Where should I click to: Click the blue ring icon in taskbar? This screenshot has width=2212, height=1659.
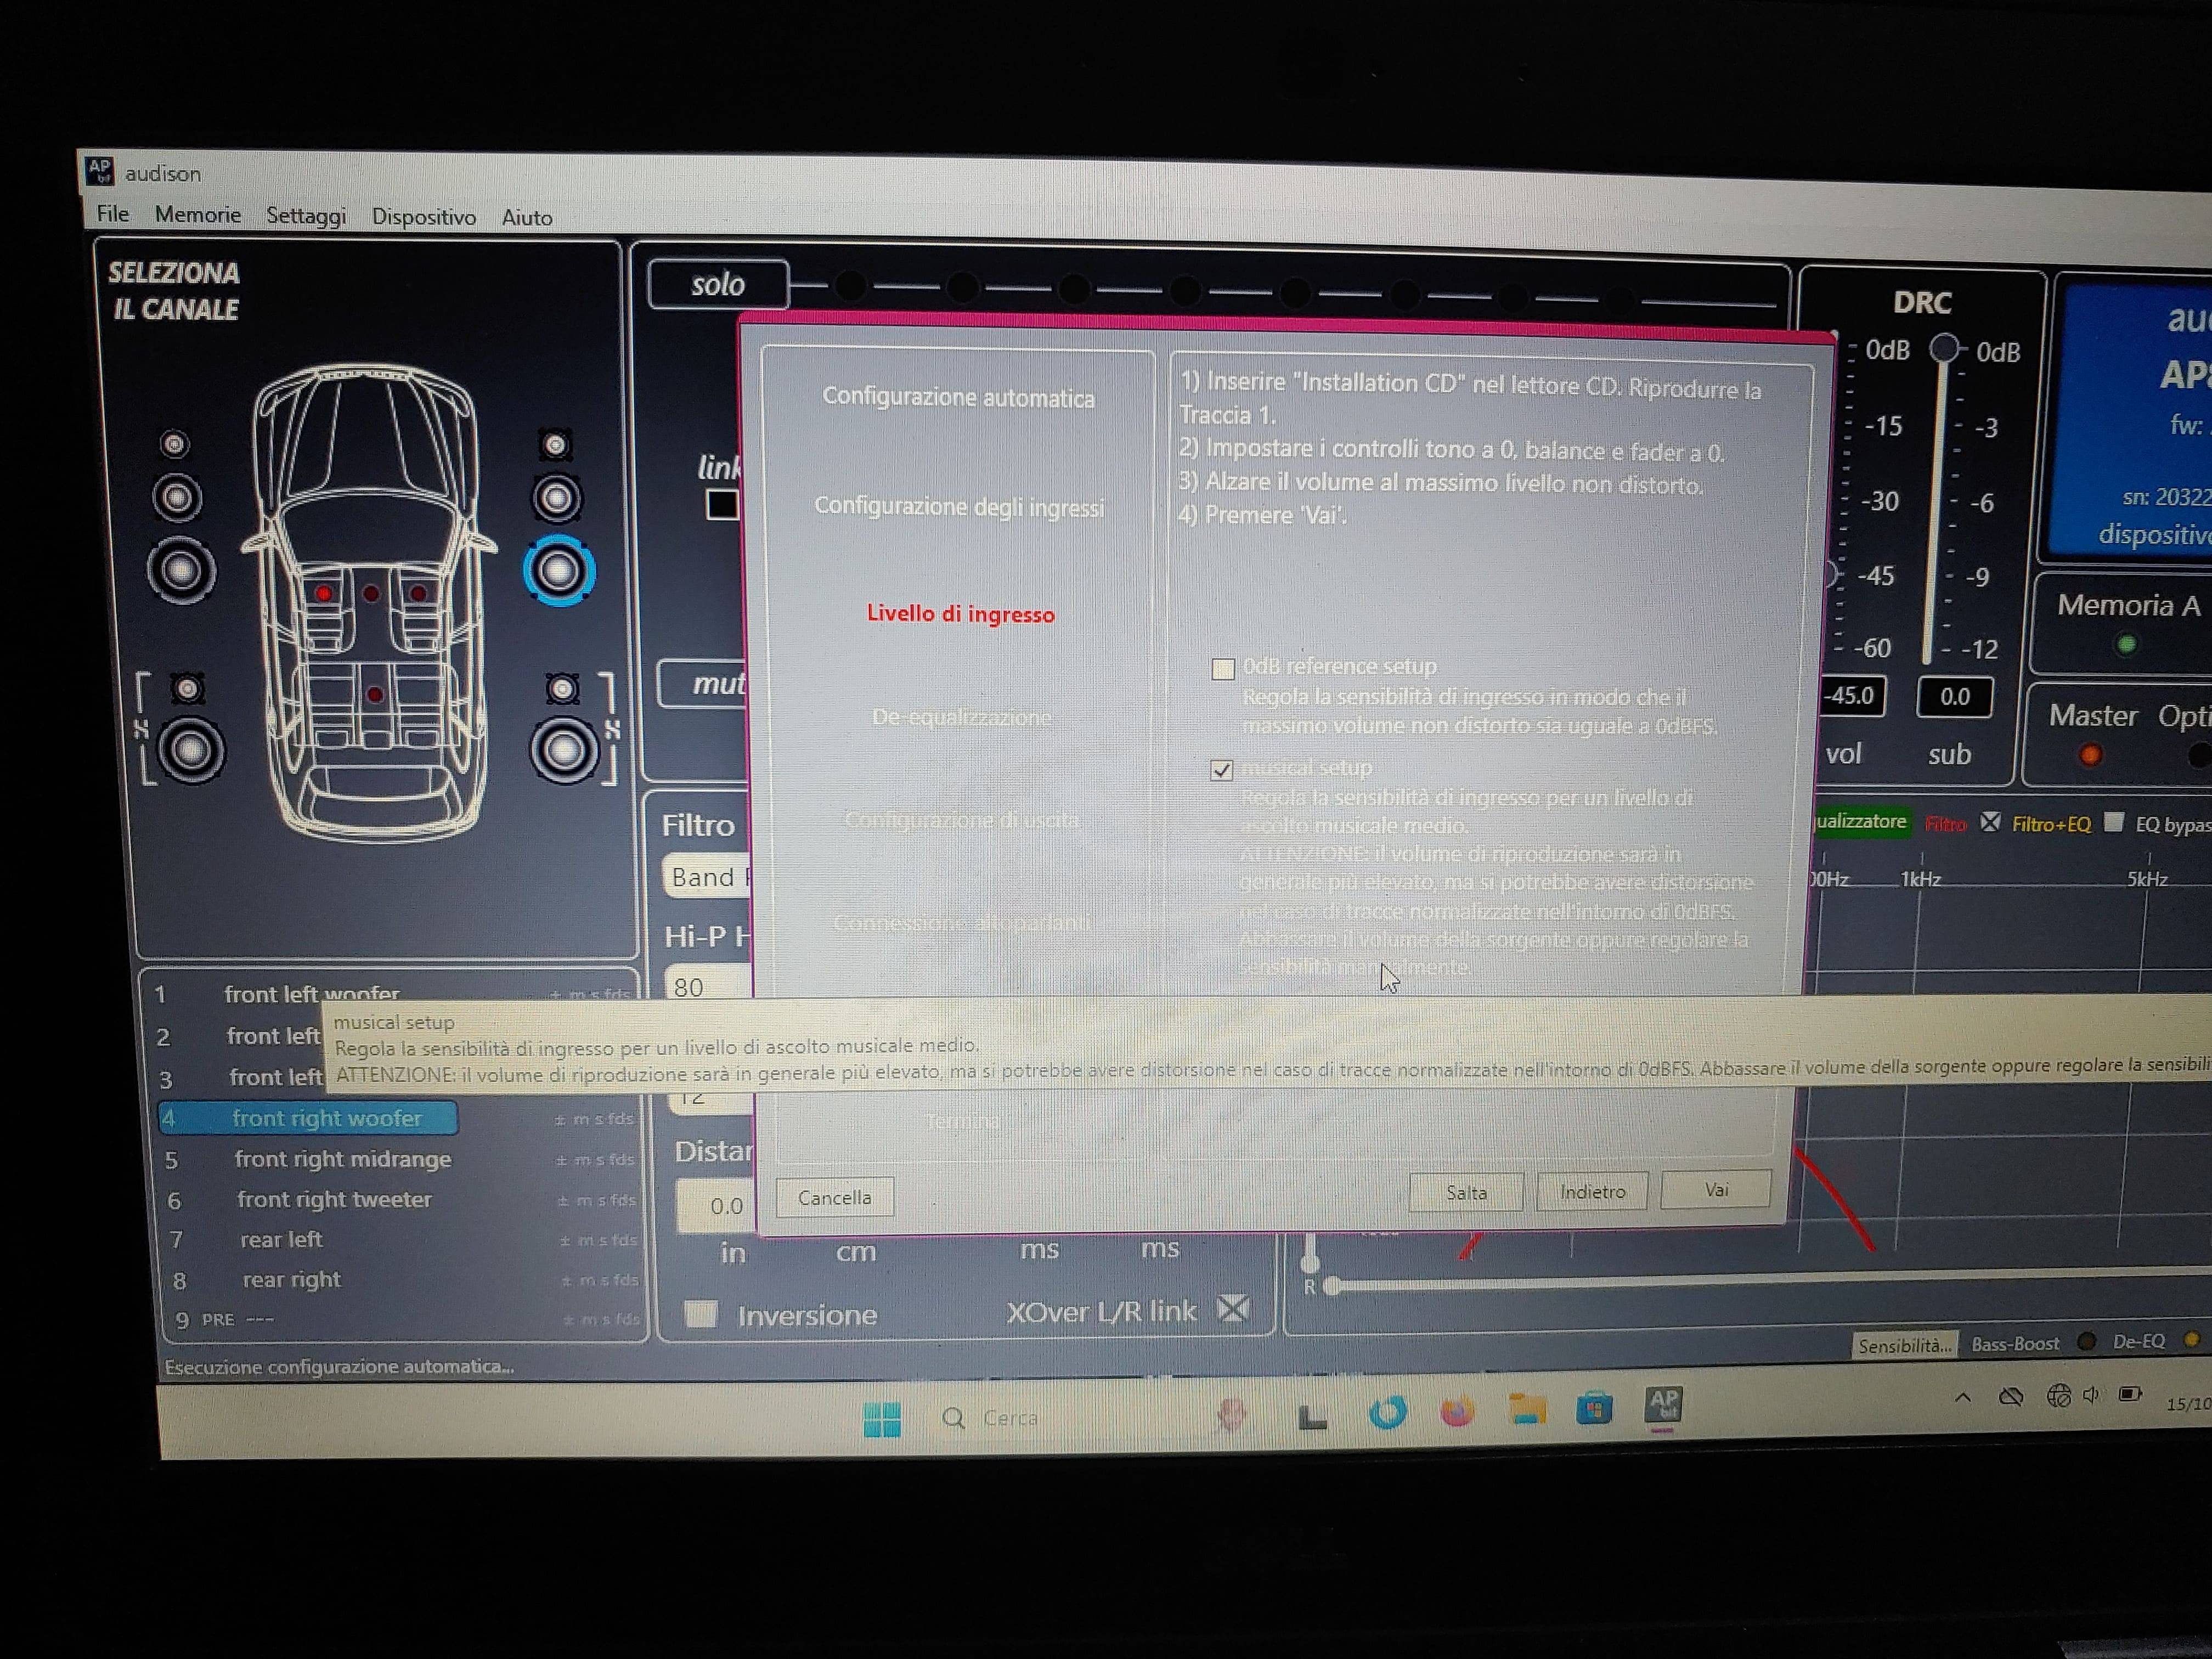(x=1388, y=1413)
